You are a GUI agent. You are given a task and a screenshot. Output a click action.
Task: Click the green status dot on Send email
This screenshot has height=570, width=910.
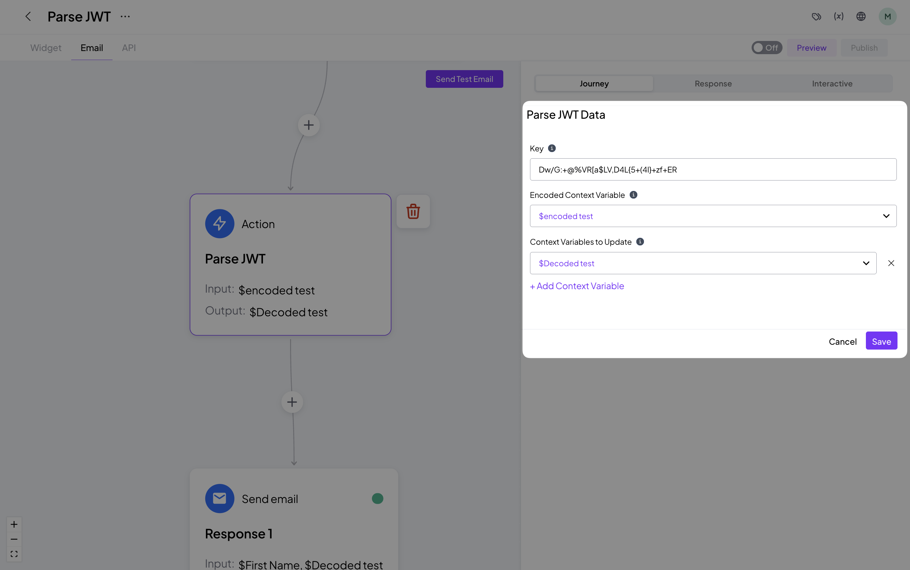click(378, 499)
